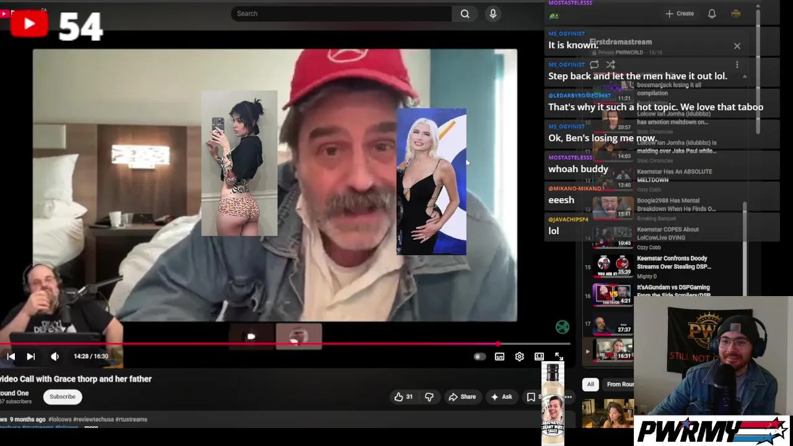Like the video showing 31 likes
793x446 pixels.
click(403, 397)
